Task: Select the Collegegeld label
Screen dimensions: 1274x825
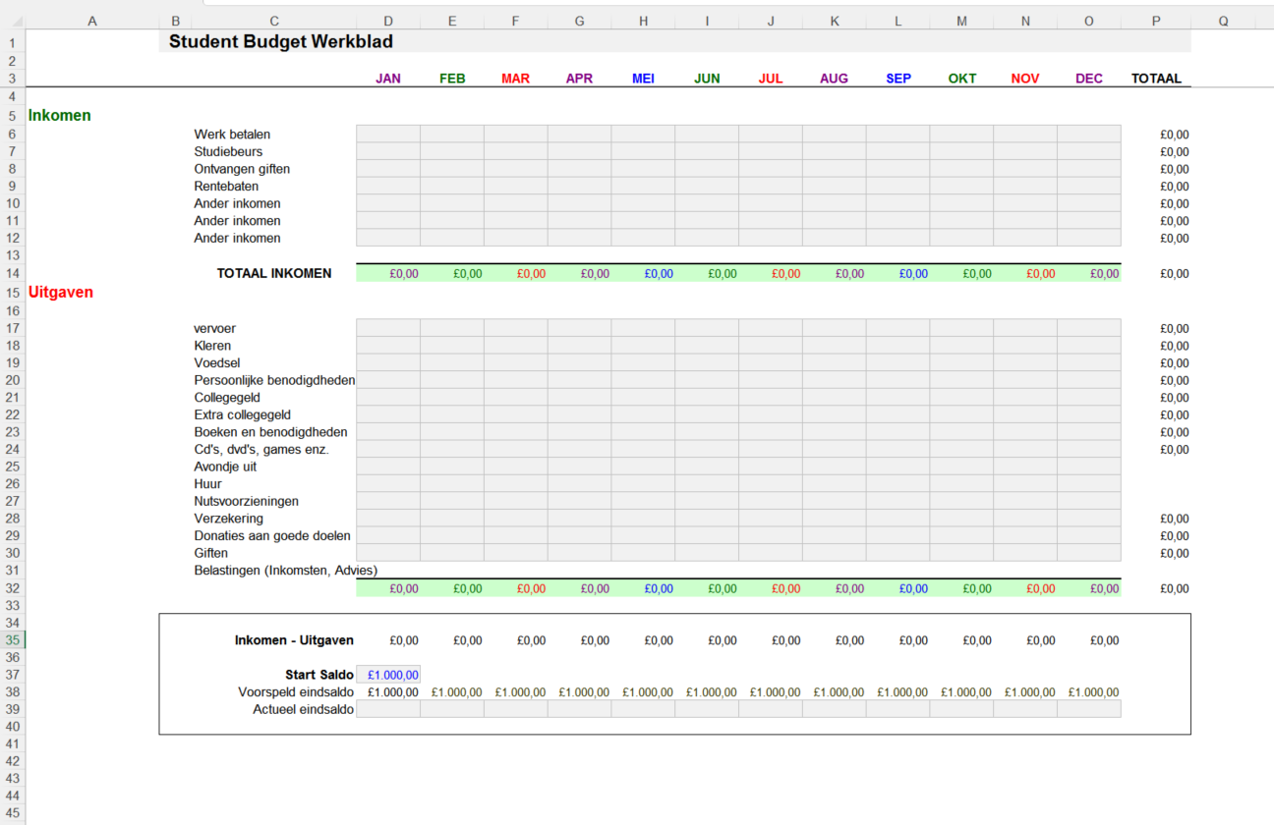Action: click(227, 398)
